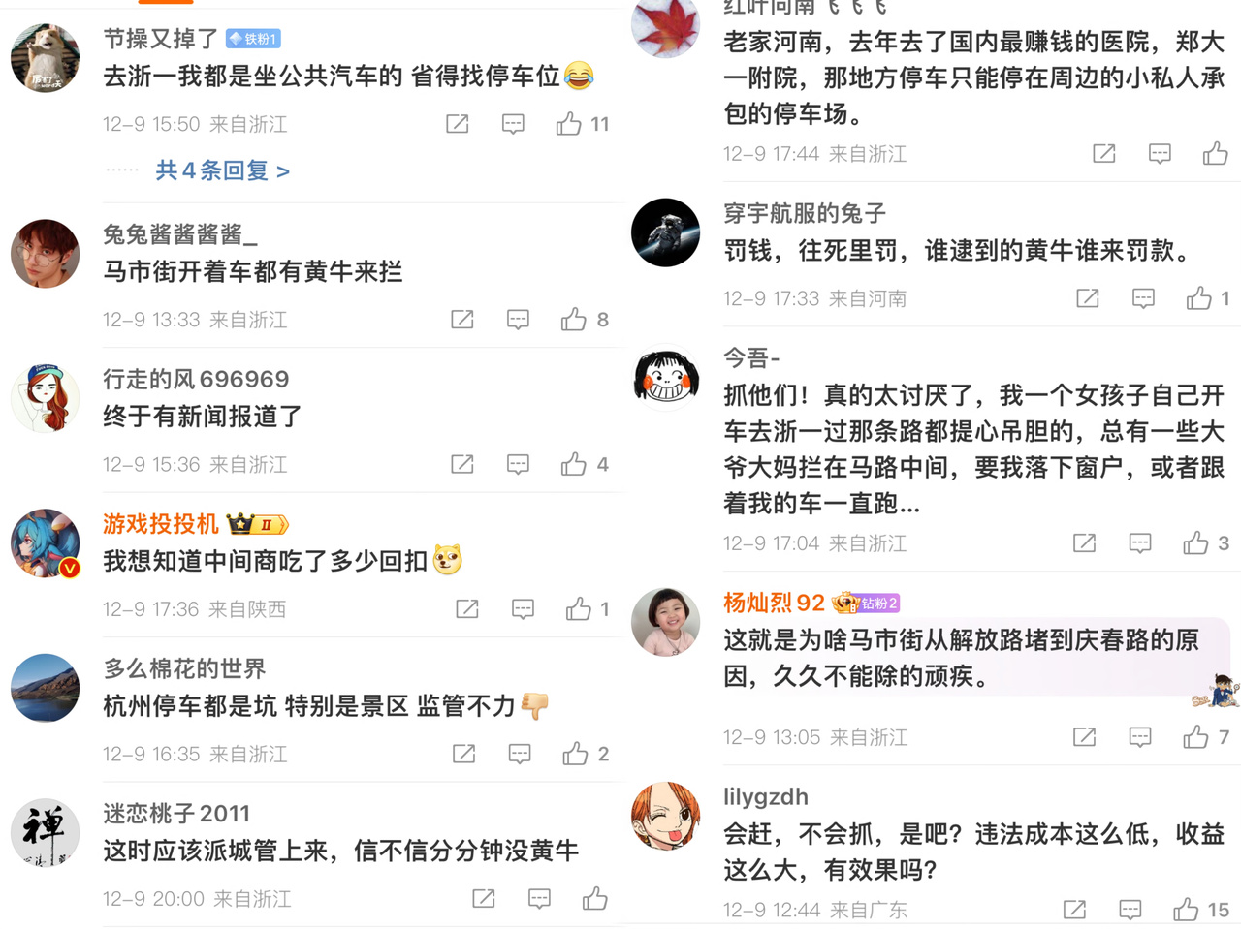The image size is (1241, 929).
Task: Repost 多么棉花的世界's comment
Action: tap(464, 754)
